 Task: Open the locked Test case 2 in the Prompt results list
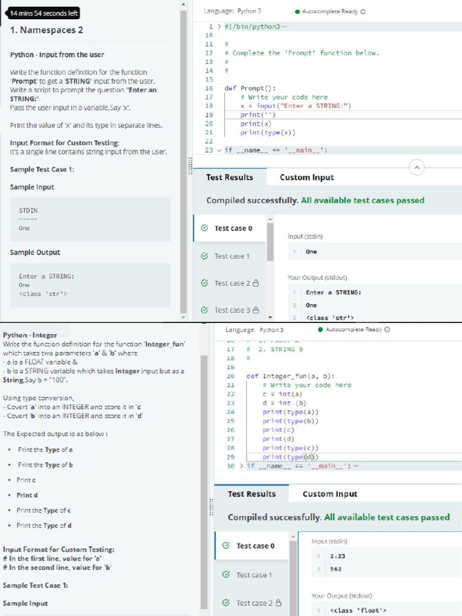(232, 283)
